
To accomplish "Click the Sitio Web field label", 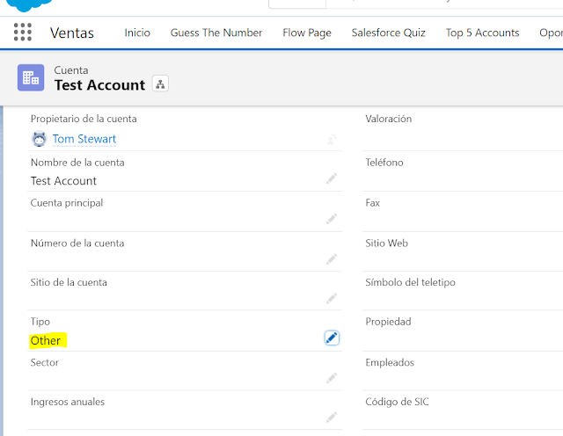I will 386,243.
